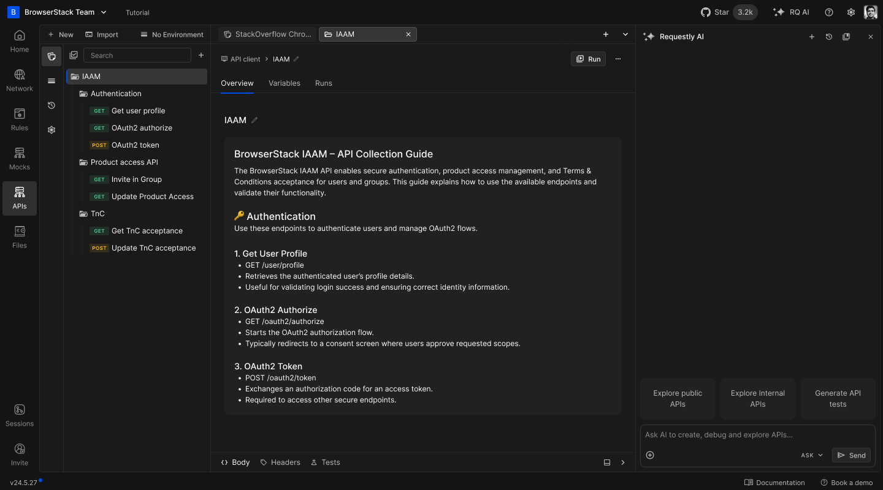Open the Tests tab at bottom
Screen dimensions: 883x490
click(x=326, y=462)
